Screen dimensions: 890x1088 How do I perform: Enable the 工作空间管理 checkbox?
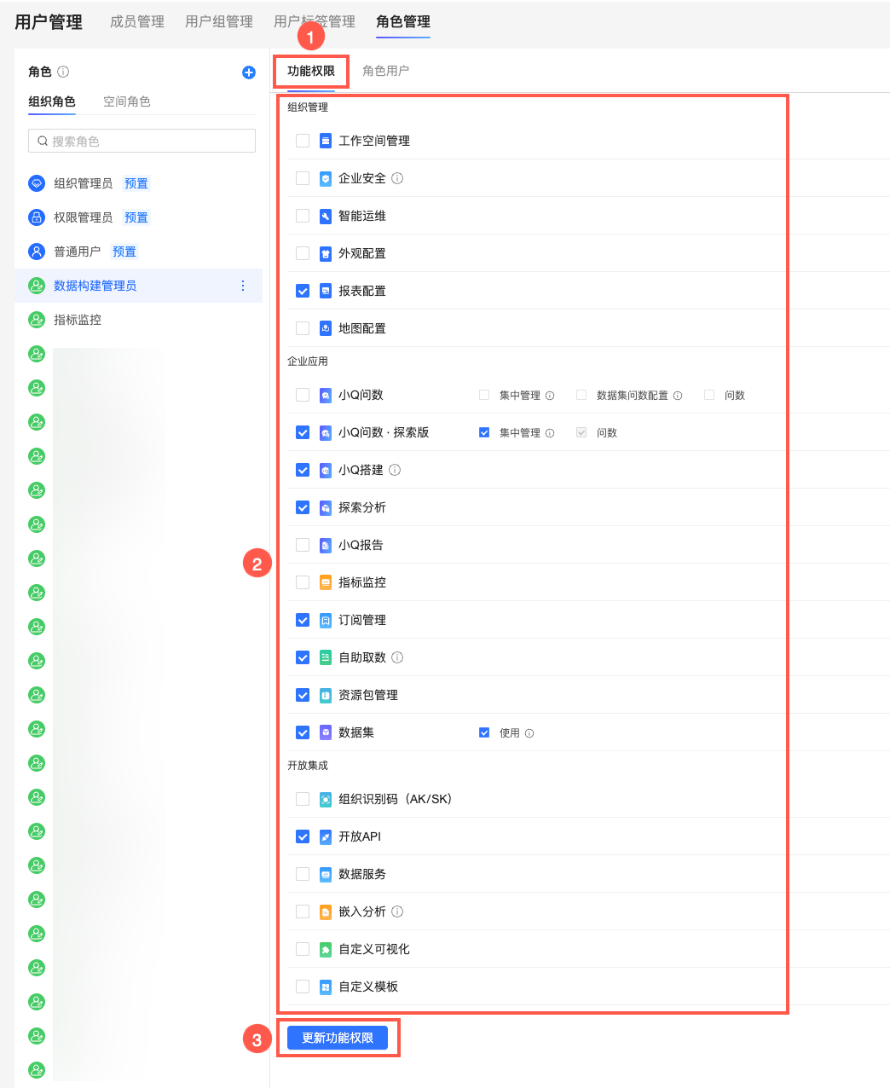(303, 141)
